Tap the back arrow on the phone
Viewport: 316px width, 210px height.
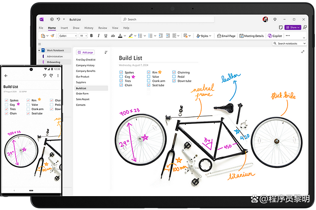[x=6, y=75]
